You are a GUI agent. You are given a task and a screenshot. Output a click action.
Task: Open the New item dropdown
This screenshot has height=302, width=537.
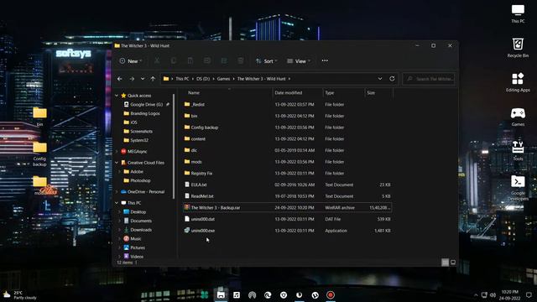point(131,61)
